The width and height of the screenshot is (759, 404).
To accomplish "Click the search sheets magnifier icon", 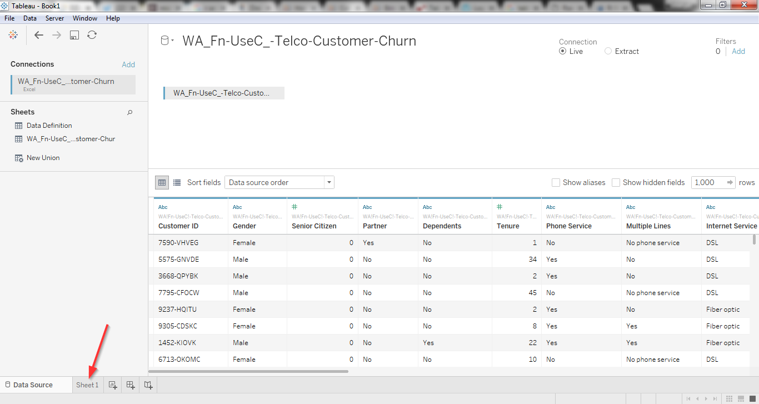I will click(x=130, y=112).
